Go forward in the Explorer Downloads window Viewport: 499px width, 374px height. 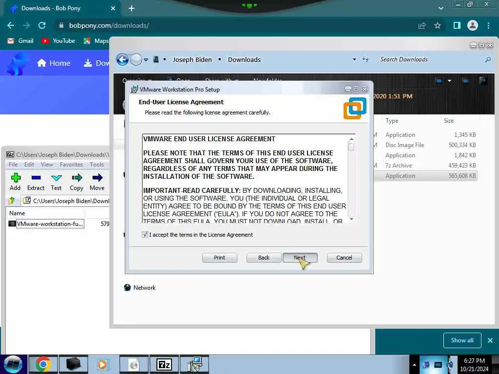[136, 59]
